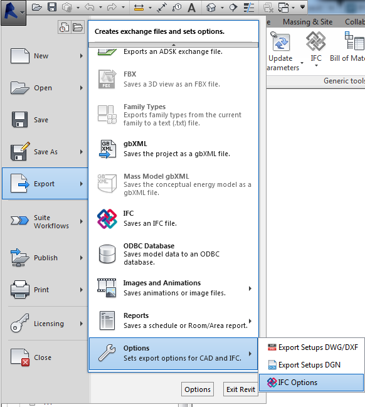Image resolution: width=365 pixels, height=407 pixels.
Task: Click the Images and Animations filmstrip icon
Action: click(107, 288)
